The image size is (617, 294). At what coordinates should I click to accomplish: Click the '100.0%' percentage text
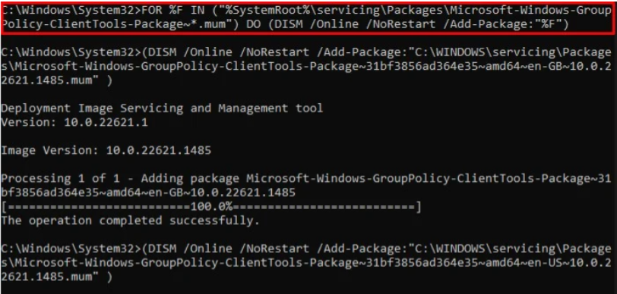click(x=211, y=206)
